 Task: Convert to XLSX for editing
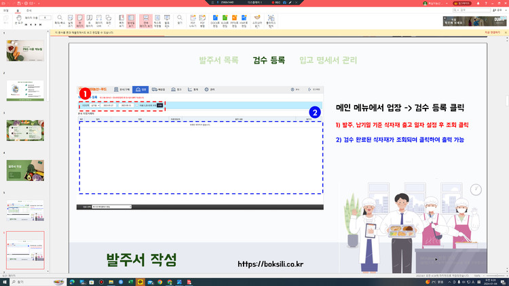[x=225, y=21]
